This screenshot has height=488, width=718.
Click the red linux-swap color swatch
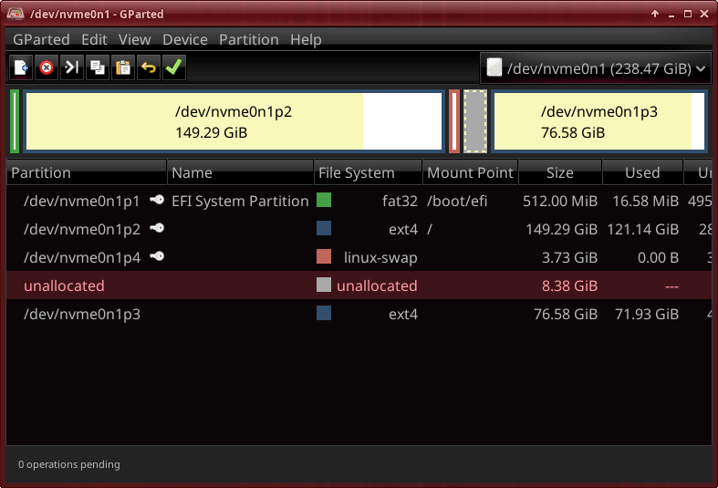324,257
